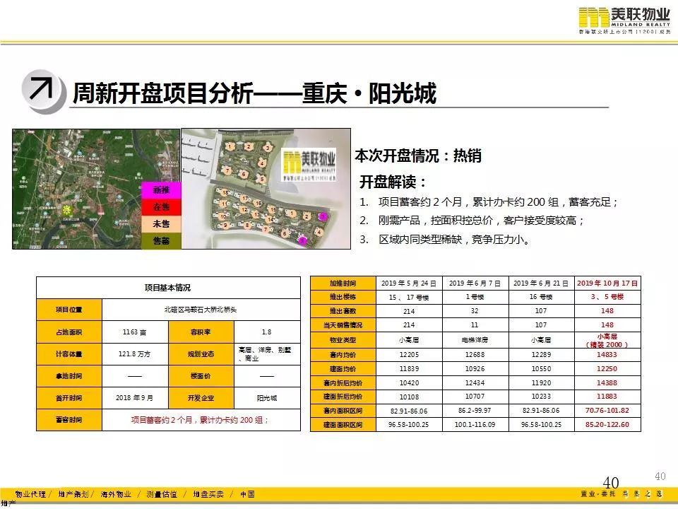Screen dimensions: 678x509
Task: Click the 10926 建面均价 value
Action: pos(475,369)
